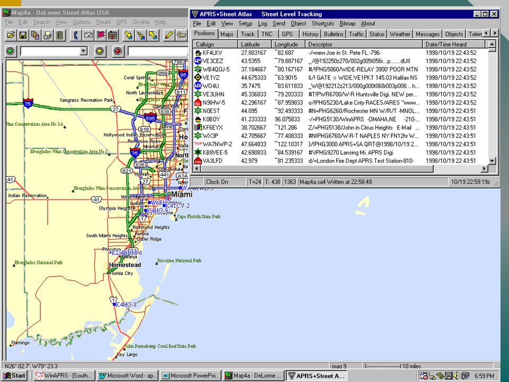The width and height of the screenshot is (509, 382).
Task: Click the K4HG-8 station label on the map
Action: [126, 305]
